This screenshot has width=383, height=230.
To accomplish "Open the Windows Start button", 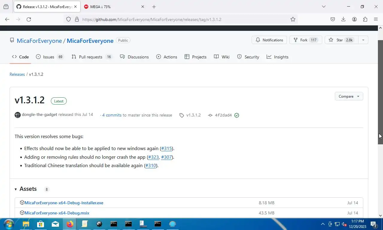I will coord(9,224).
